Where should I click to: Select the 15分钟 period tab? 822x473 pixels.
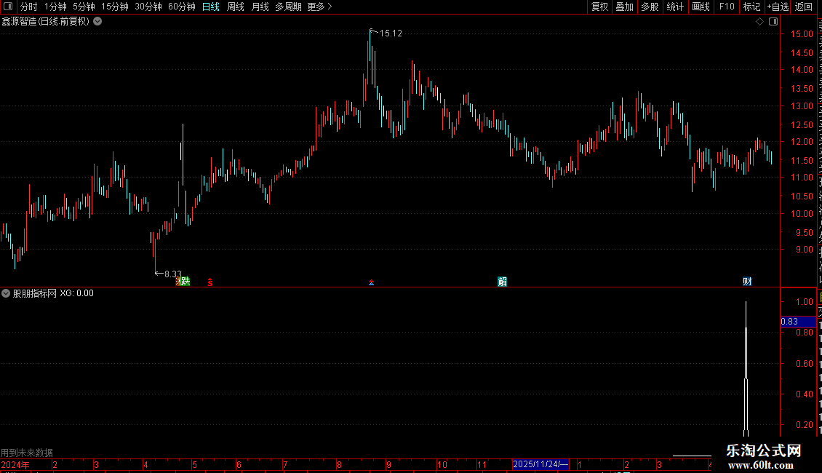pyautogui.click(x=115, y=7)
